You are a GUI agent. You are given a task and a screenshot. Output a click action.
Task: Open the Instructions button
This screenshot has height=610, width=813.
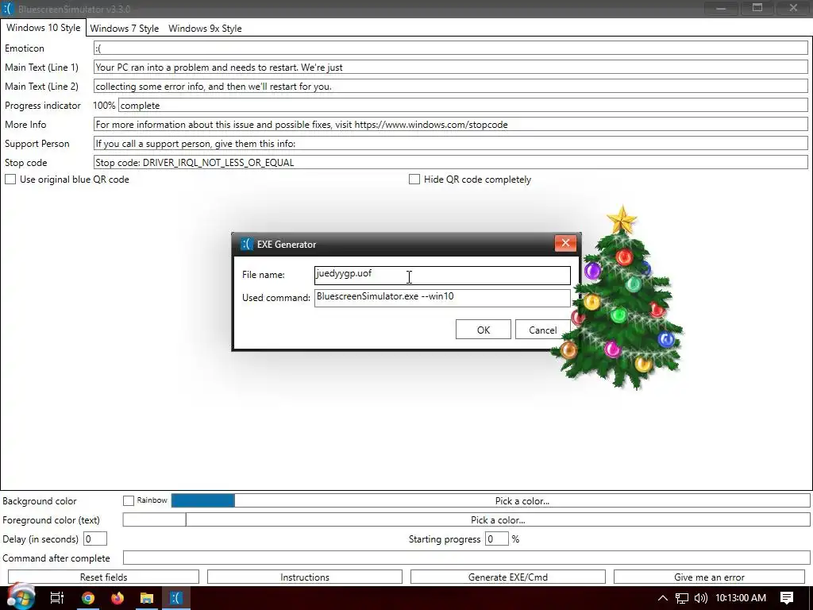pyautogui.click(x=305, y=577)
